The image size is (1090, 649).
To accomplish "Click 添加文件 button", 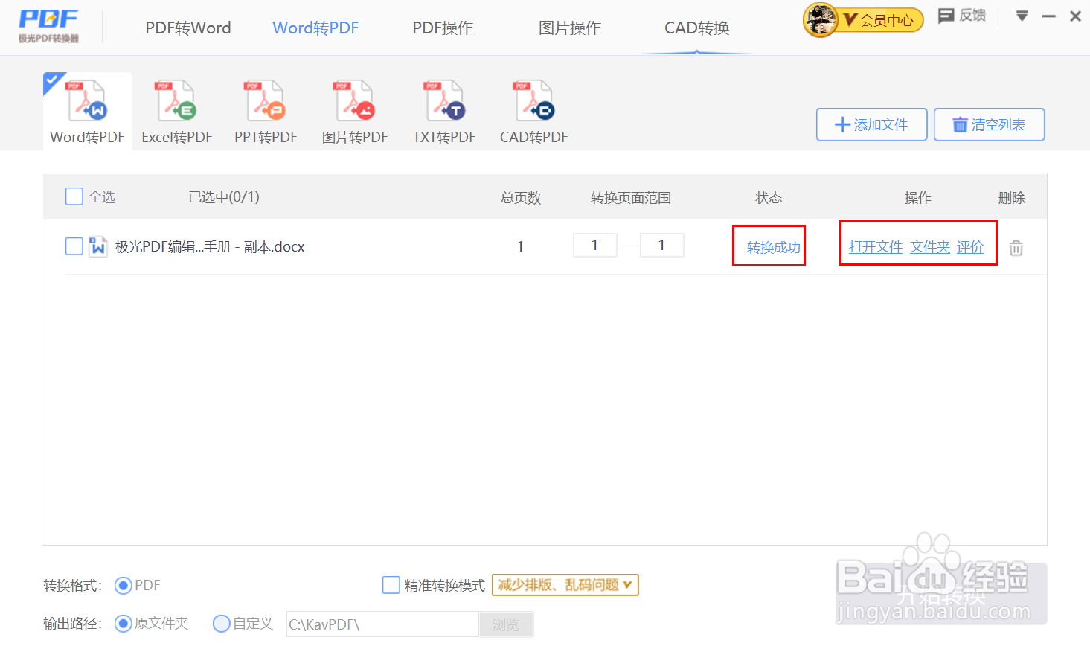I will pyautogui.click(x=872, y=124).
